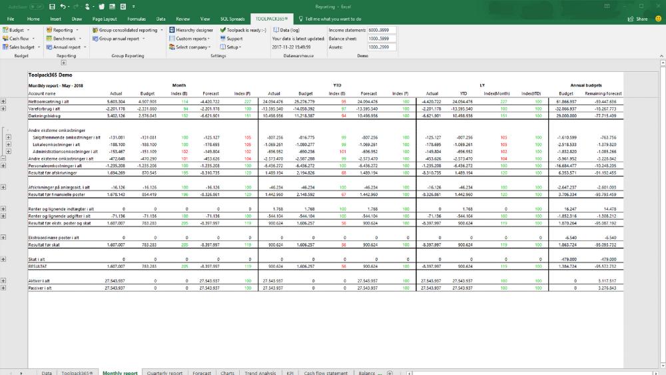This screenshot has width=666, height=375.
Task: Expand the Nettoomsætning i alt row group
Action: (x=4, y=101)
